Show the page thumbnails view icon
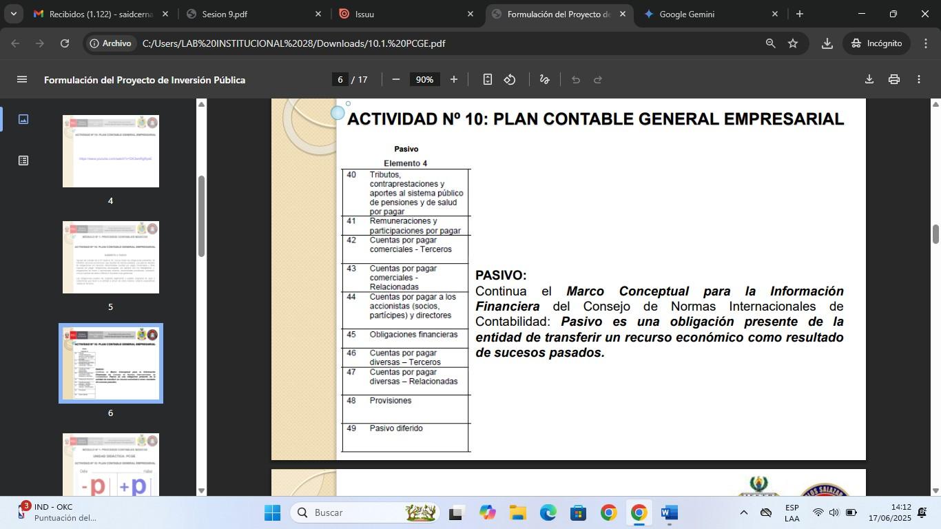This screenshot has height=529, width=941. click(23, 119)
